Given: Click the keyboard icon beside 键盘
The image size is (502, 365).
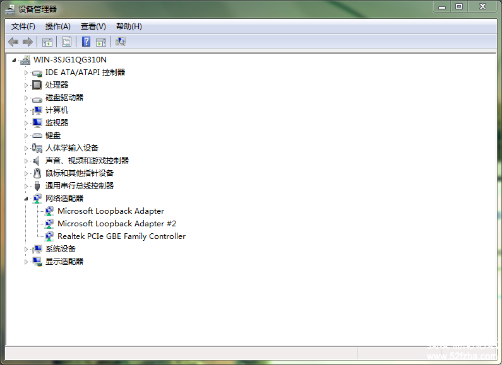Looking at the screenshot, I should [37, 136].
